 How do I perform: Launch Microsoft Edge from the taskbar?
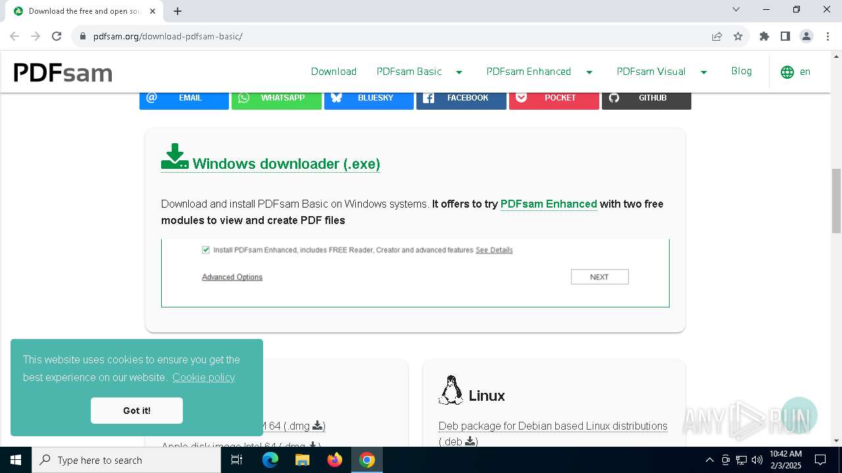[270, 460]
